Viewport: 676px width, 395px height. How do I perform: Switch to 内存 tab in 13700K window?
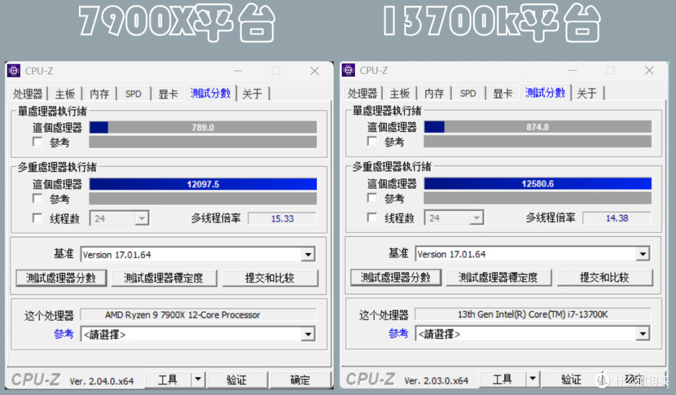[x=434, y=93]
